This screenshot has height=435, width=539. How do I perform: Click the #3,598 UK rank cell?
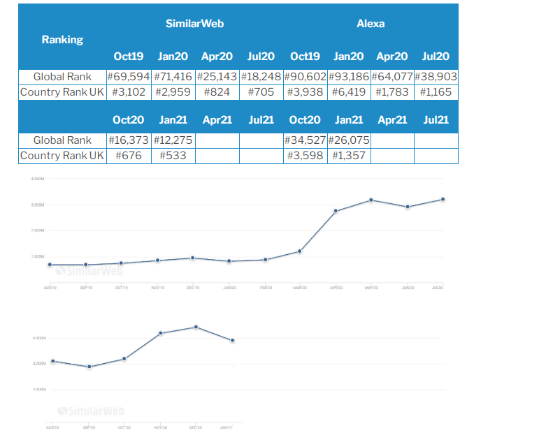[x=306, y=156]
